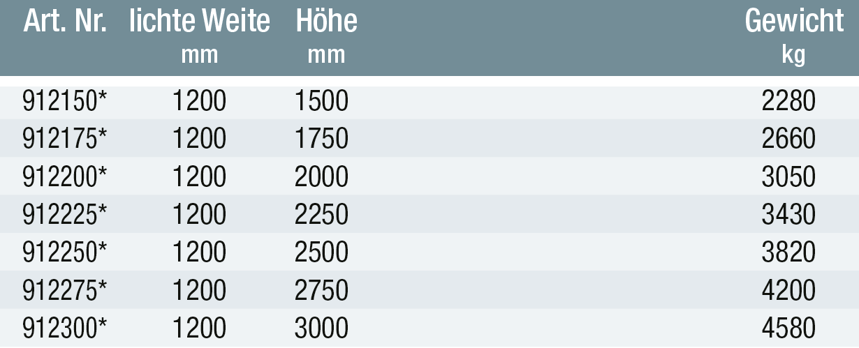Select article number 912300*
Viewport: 859px width, 348px height.
[66, 328]
